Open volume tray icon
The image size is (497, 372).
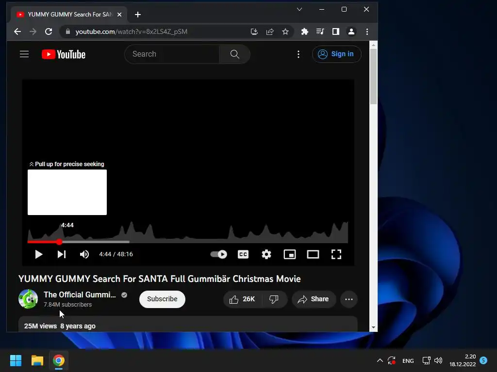[x=438, y=360]
